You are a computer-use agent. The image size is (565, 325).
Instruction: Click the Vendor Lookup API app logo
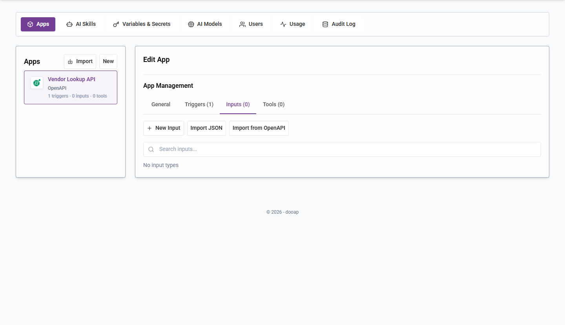pos(37,83)
